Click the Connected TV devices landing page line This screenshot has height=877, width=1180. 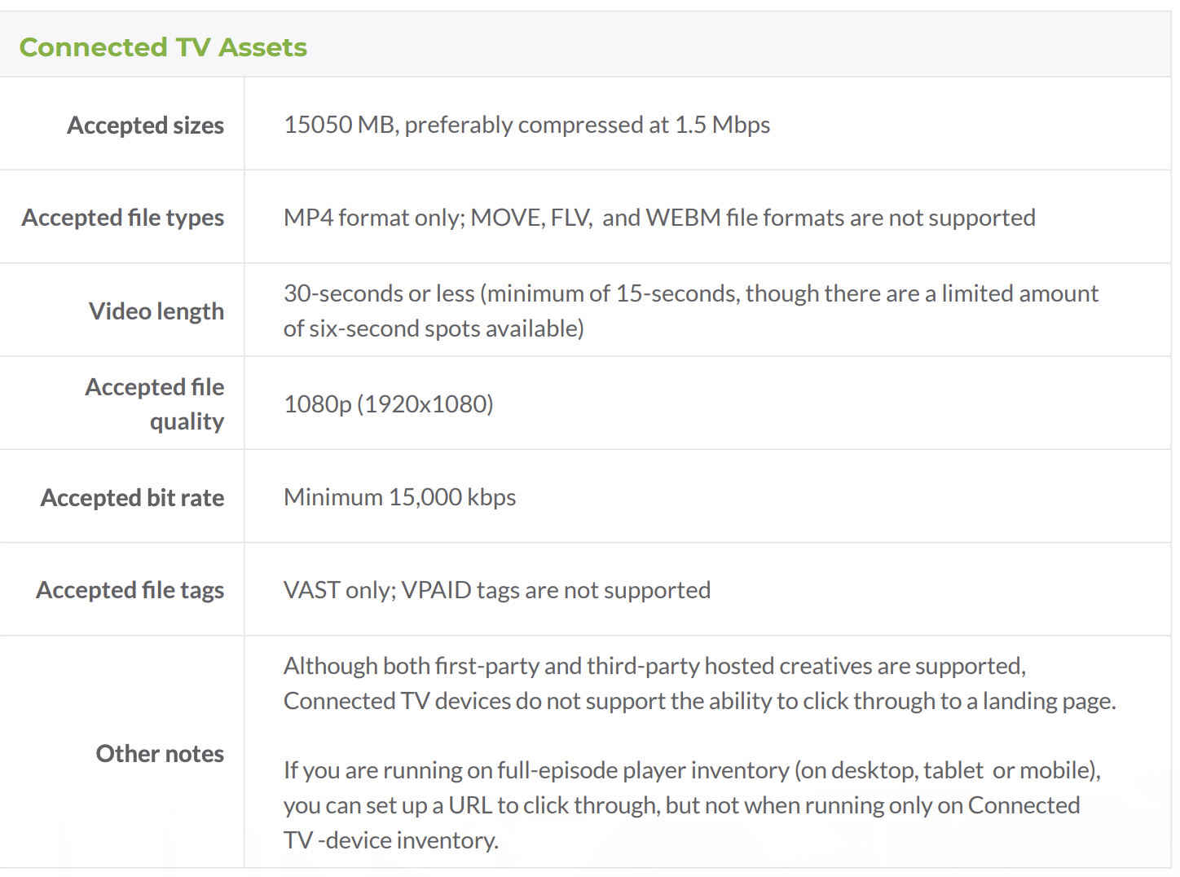coord(700,701)
